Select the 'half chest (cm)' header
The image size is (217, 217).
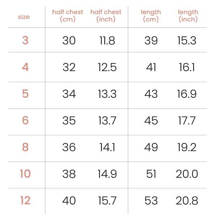point(68,16)
